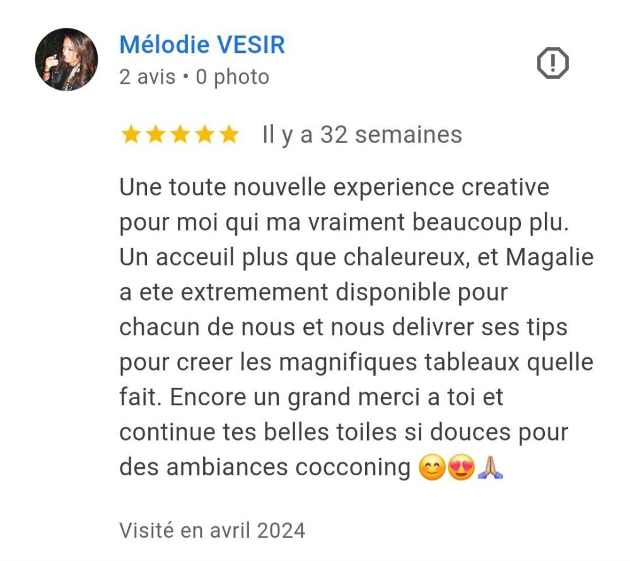Click the report review exclamation icon
This screenshot has width=630, height=561.
(x=552, y=63)
